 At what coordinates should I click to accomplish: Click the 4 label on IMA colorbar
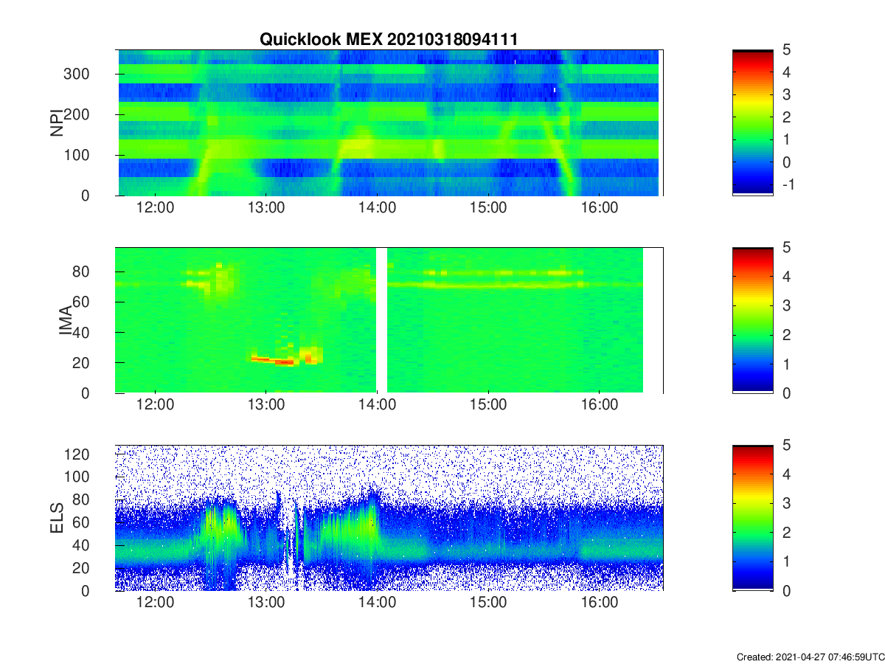tap(786, 277)
